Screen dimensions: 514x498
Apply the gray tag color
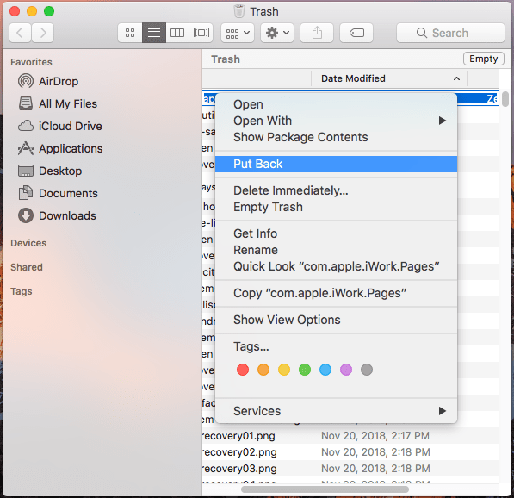tap(367, 370)
